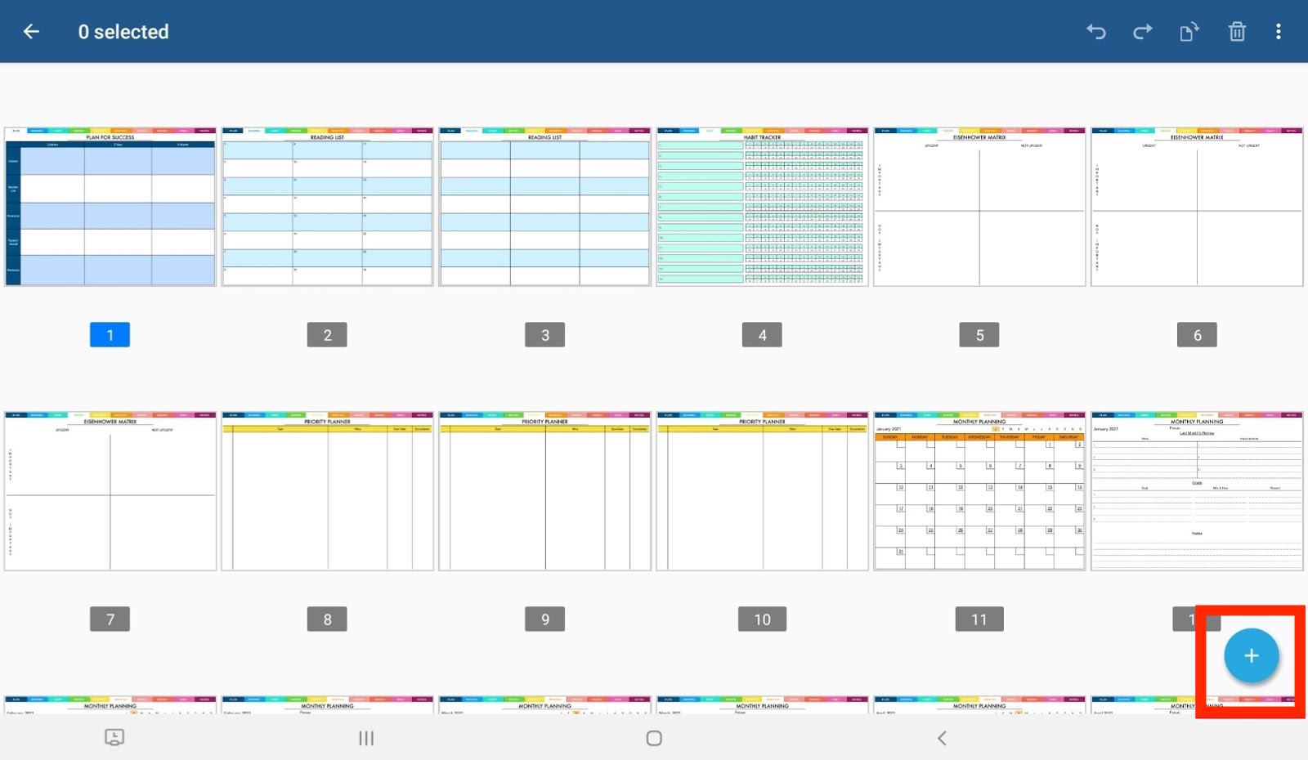Click page number 9 label
Viewport: 1308px width, 760px height.
[545, 619]
